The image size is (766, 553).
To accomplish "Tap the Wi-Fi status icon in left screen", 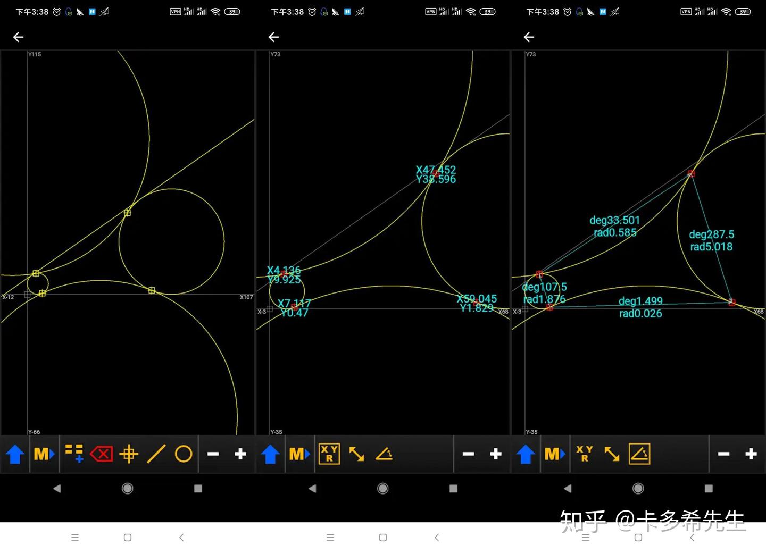I will point(215,12).
